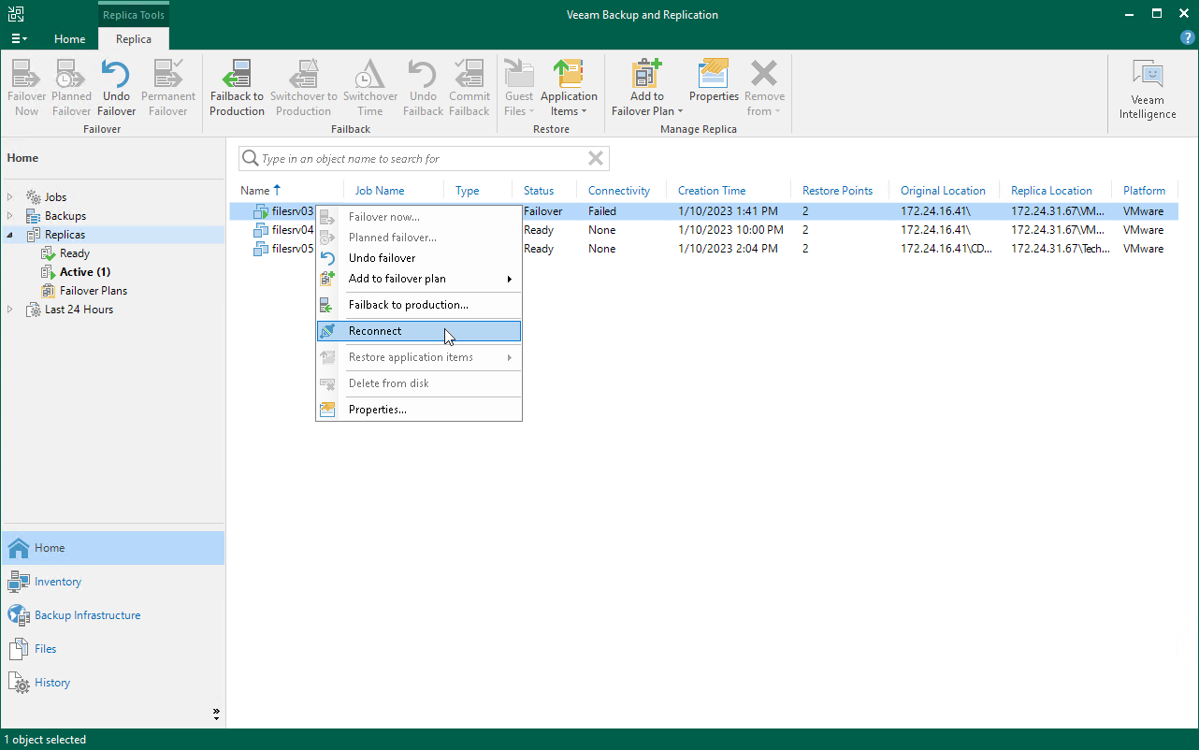Select Ready under Replicas
The image size is (1199, 750).
point(75,253)
